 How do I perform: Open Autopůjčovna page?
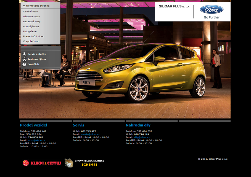point(31,26)
